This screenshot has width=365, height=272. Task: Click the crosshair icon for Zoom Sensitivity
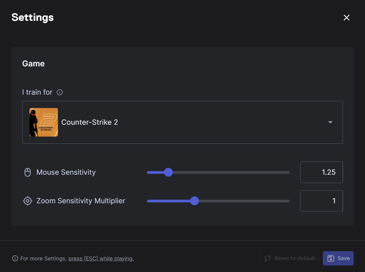click(x=28, y=201)
